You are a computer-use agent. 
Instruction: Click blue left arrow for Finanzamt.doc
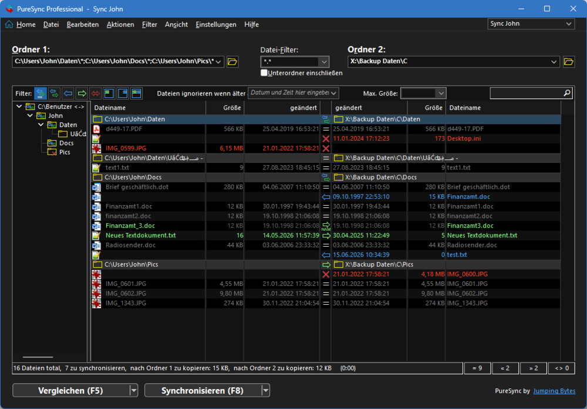click(326, 197)
